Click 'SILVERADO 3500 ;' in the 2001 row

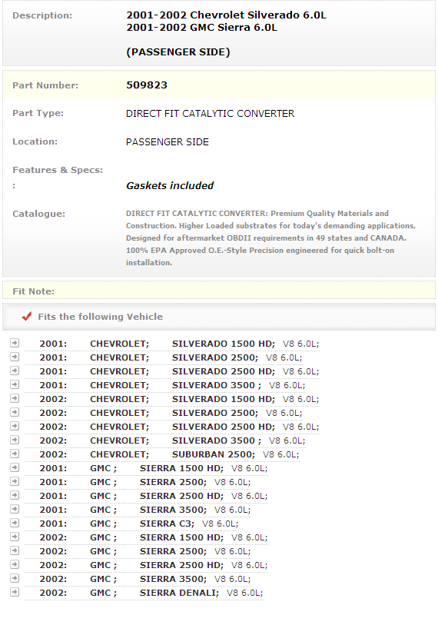tap(217, 385)
